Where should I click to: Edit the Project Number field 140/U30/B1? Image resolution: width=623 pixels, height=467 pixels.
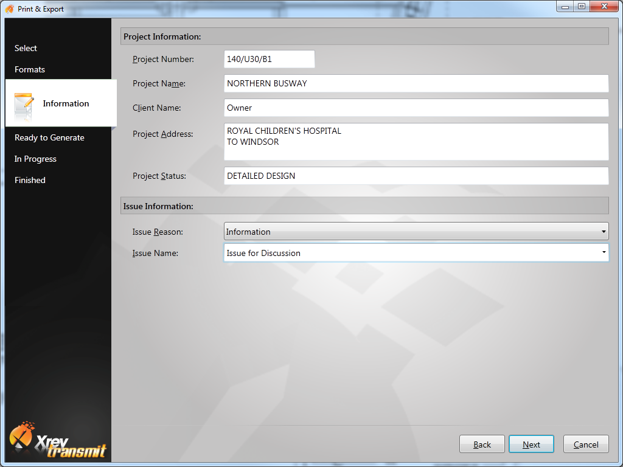pos(270,59)
